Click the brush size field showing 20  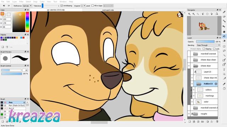[25, 70]
